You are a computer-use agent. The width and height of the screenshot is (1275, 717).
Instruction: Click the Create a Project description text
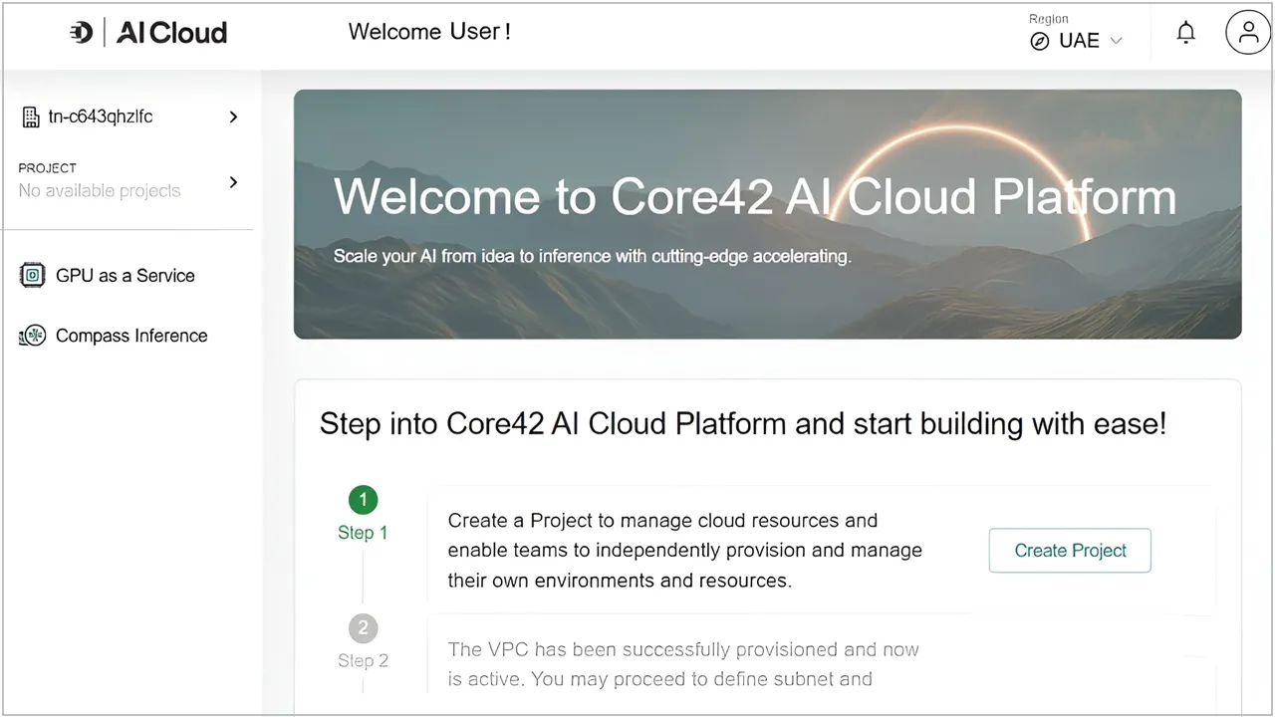685,551
